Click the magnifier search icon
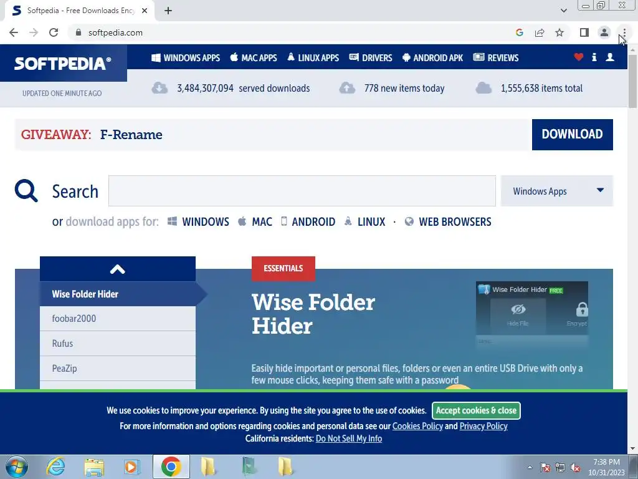The image size is (638, 479). [x=26, y=191]
